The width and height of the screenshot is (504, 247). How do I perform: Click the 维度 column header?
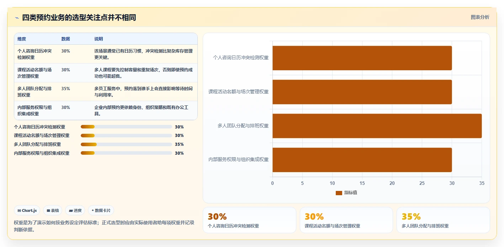tap(22, 39)
